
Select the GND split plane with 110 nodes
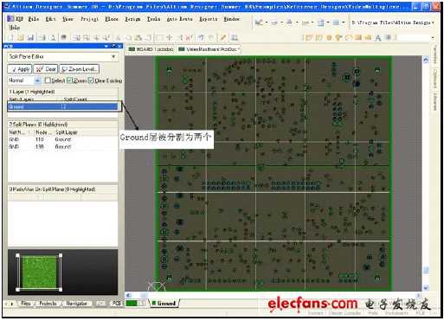tap(63, 139)
